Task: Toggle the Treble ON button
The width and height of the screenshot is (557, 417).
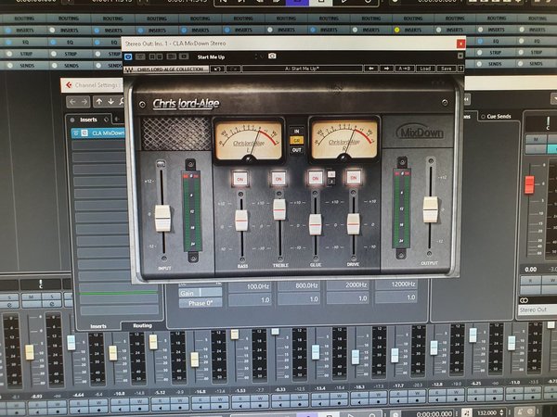Action: pyautogui.click(x=278, y=179)
